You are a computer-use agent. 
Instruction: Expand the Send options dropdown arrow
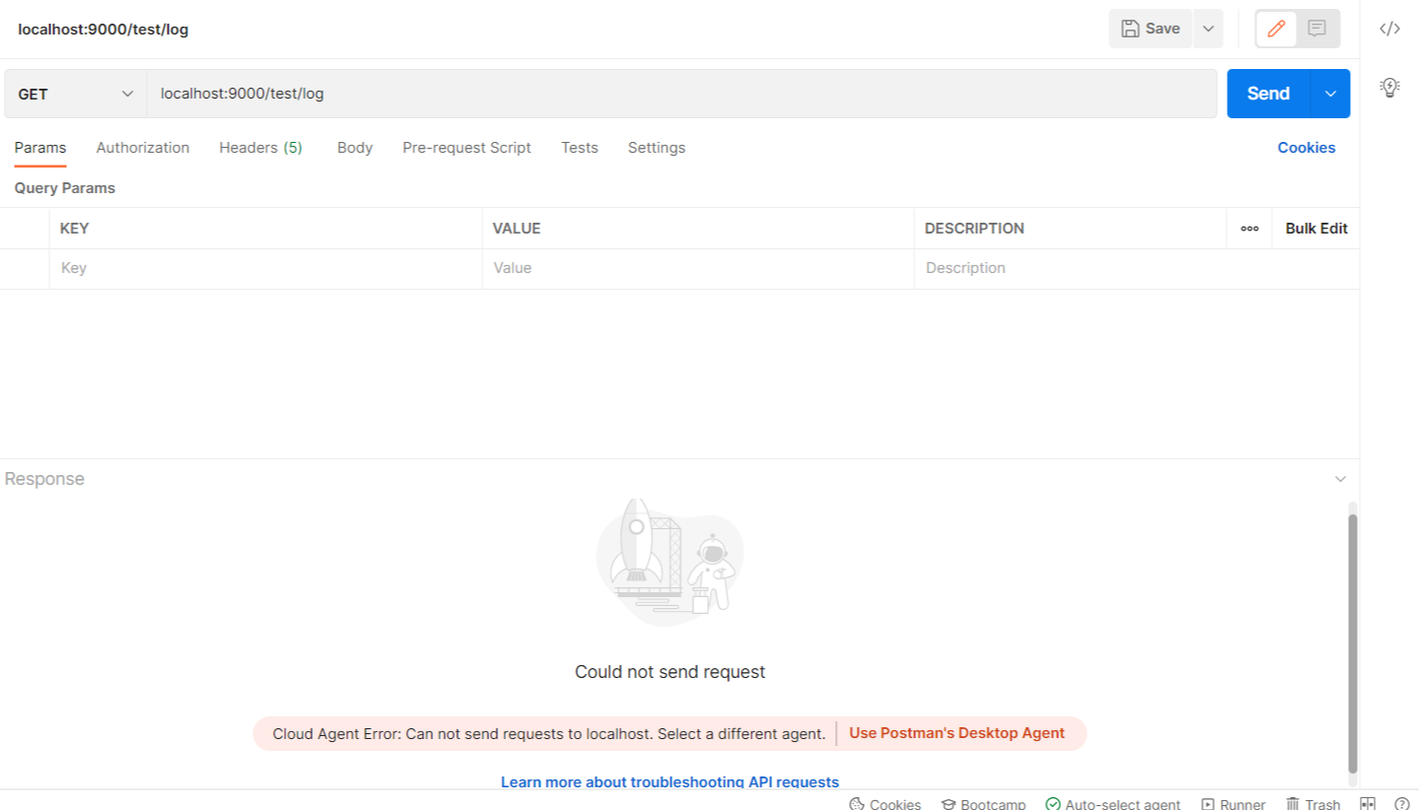pyautogui.click(x=1330, y=94)
